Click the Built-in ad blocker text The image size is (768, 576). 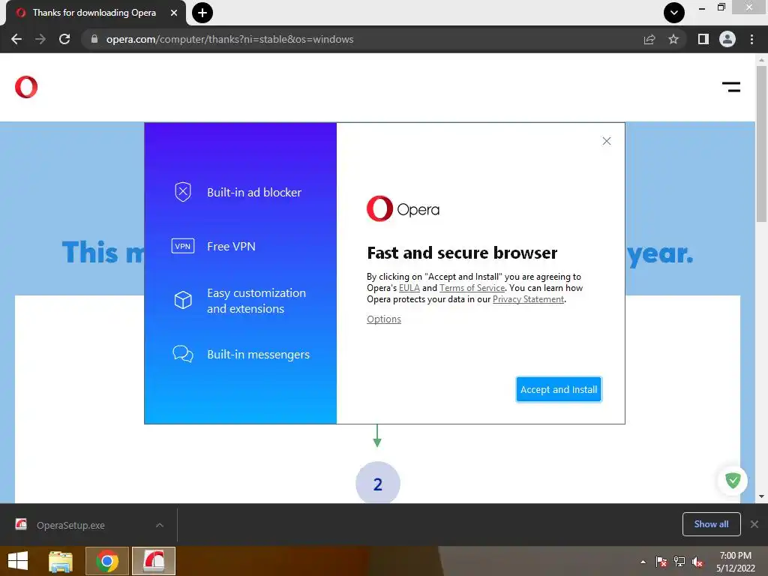coord(254,193)
